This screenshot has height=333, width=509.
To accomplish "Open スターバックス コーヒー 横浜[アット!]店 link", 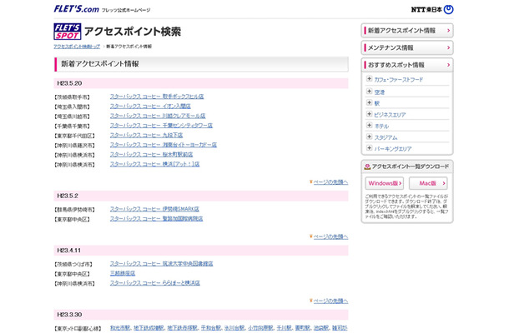I will pyautogui.click(x=155, y=165).
